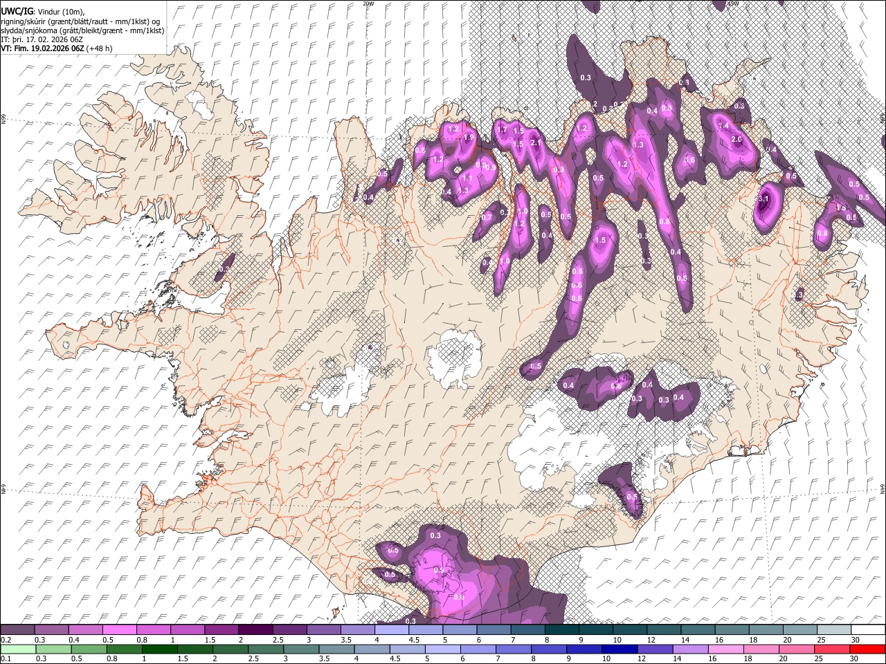Pick the light red swatch labeled 25, lower legend

pyautogui.click(x=832, y=649)
